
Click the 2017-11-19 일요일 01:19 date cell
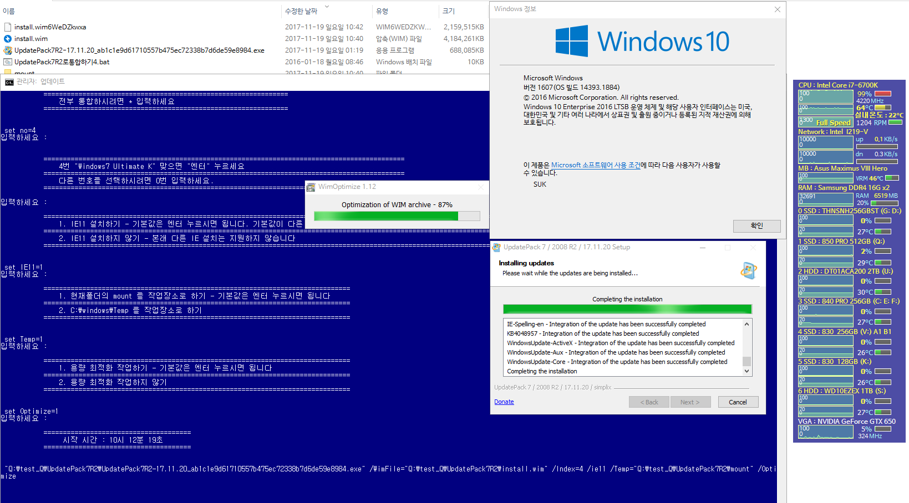pyautogui.click(x=324, y=50)
